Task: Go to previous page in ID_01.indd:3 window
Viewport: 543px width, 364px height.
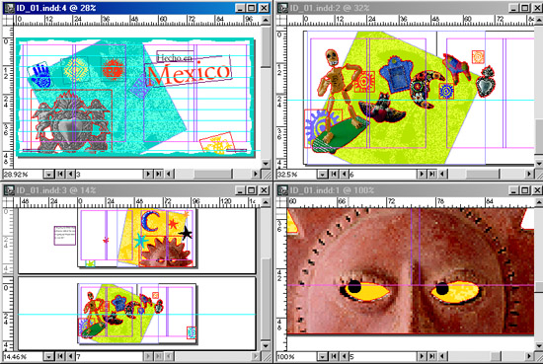Action: [x=71, y=356]
